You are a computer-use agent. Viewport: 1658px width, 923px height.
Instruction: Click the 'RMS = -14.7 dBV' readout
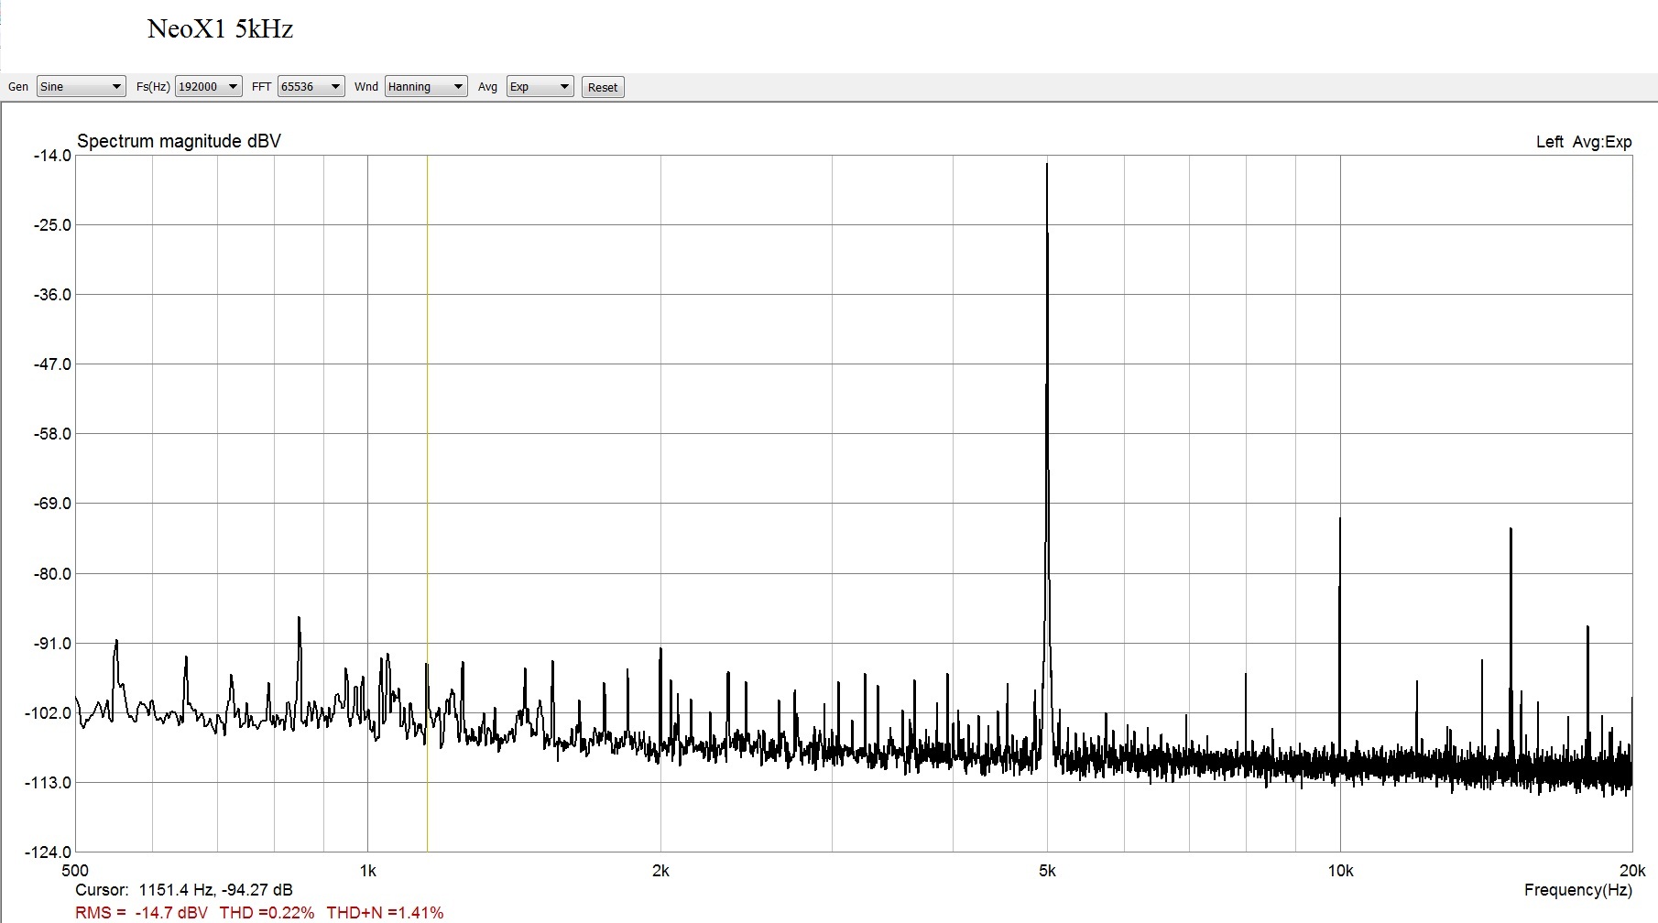pyautogui.click(x=141, y=913)
